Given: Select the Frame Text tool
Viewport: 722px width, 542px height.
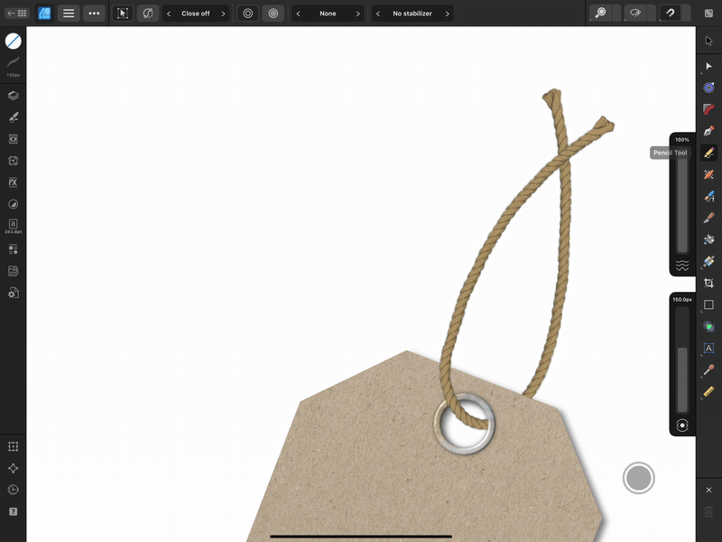Looking at the screenshot, I should [708, 348].
